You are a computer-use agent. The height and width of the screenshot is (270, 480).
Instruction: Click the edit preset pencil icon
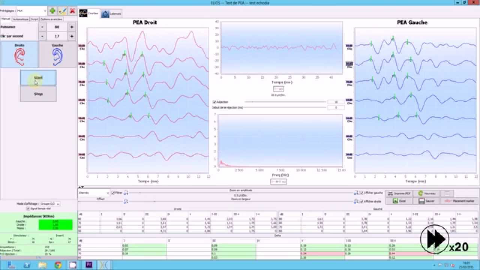tap(63, 11)
